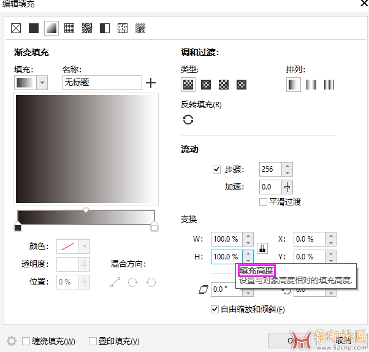The image size is (369, 352).
Task: Open the 透明度 slider popup button
Action: pyautogui.click(x=85, y=264)
